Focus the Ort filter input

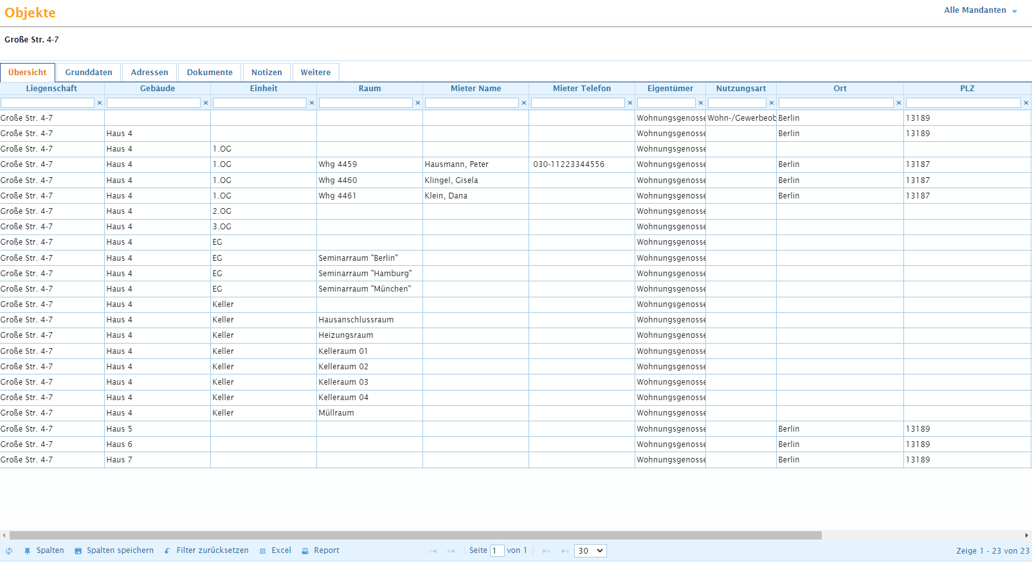coord(836,103)
